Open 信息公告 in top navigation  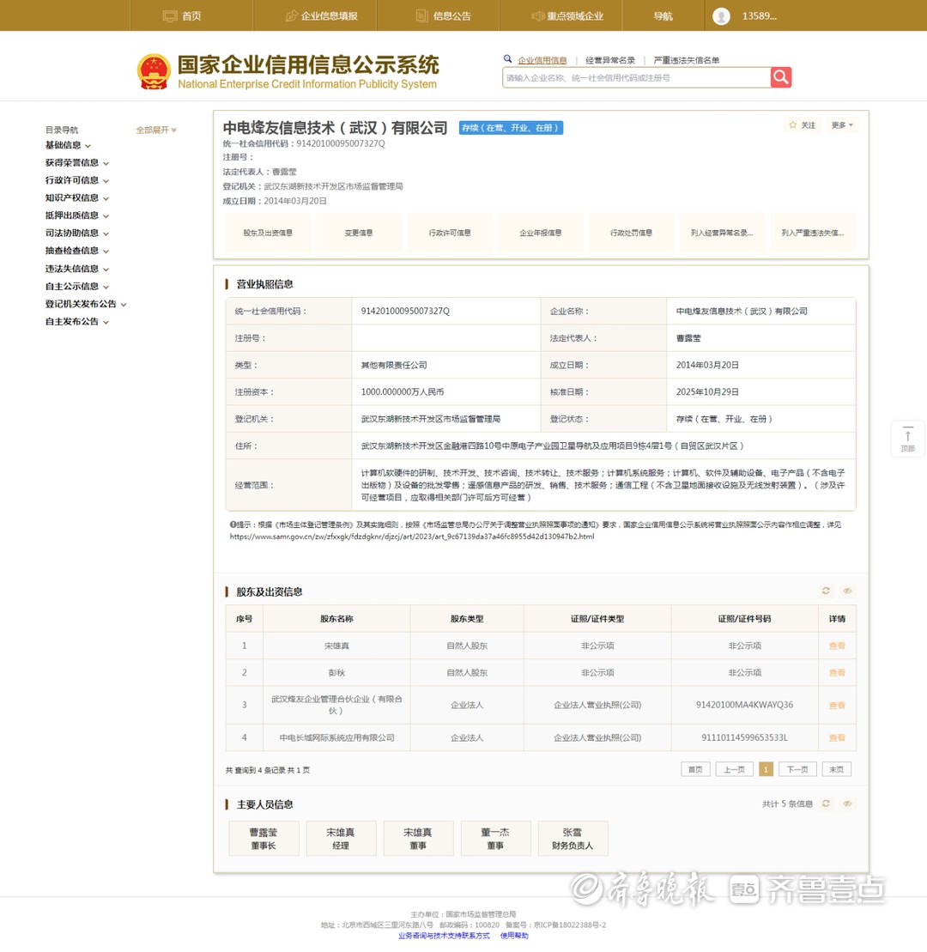(x=444, y=15)
